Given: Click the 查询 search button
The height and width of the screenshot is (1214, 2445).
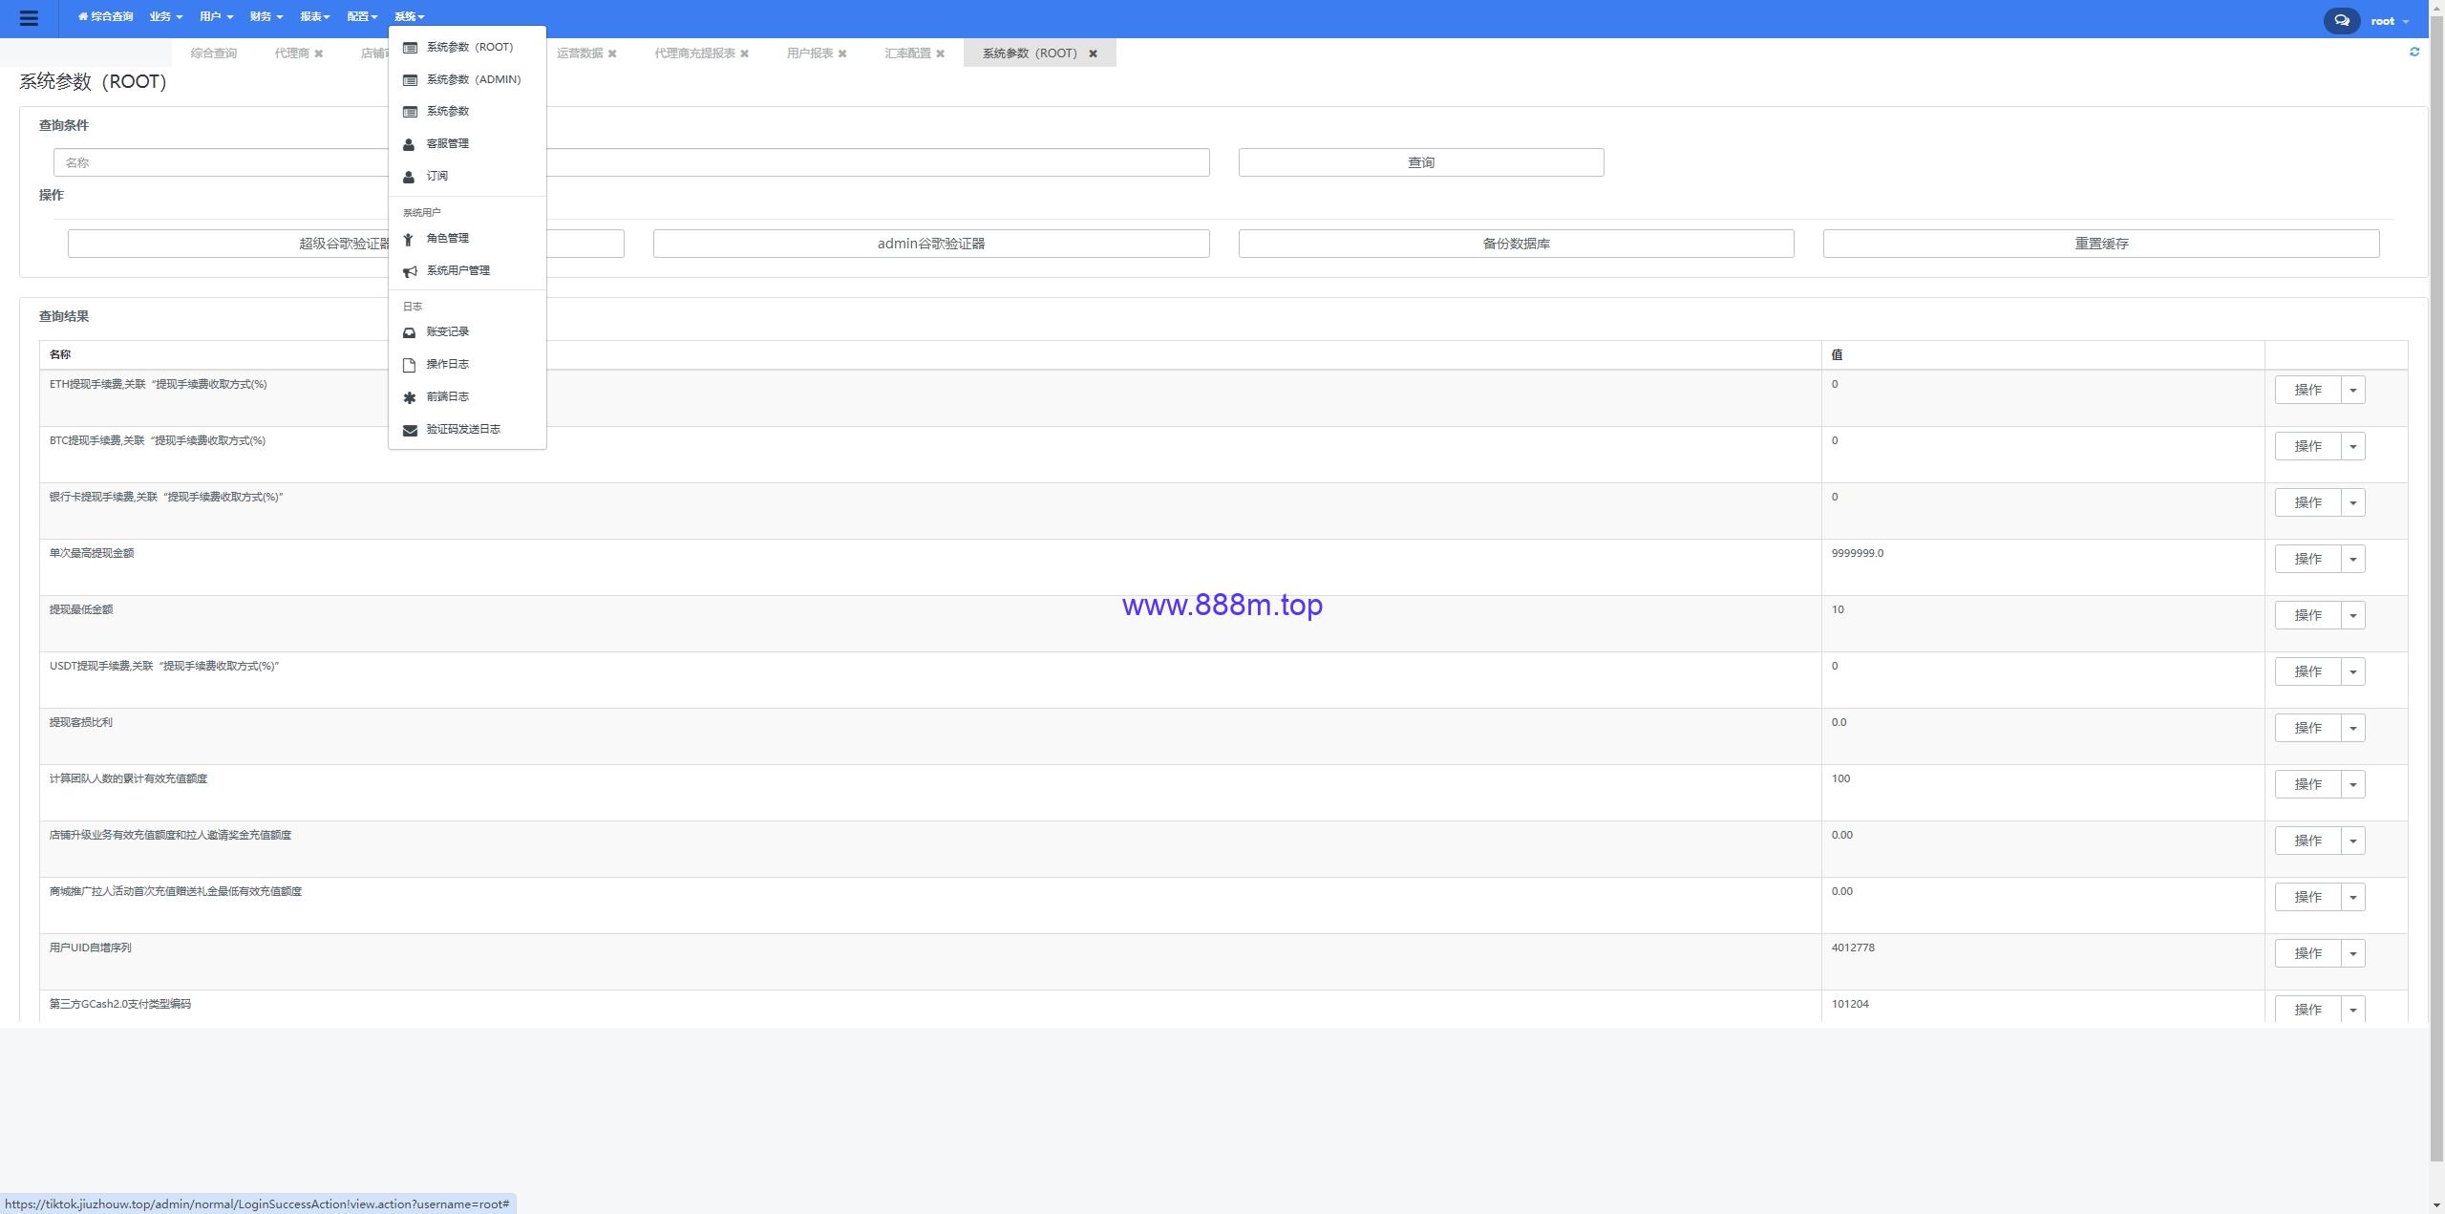Looking at the screenshot, I should (1421, 162).
